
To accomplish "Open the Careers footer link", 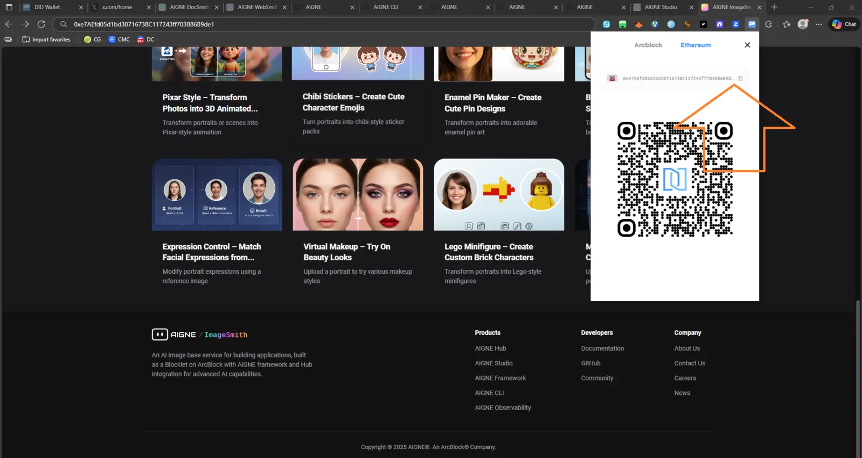I will pyautogui.click(x=685, y=378).
